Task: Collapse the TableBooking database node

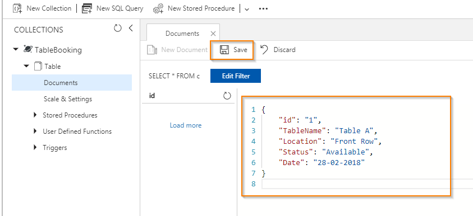Action: pos(16,49)
